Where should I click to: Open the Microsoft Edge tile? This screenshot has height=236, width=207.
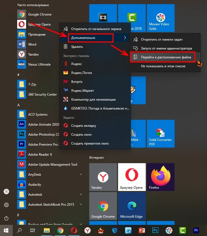(x=132, y=206)
